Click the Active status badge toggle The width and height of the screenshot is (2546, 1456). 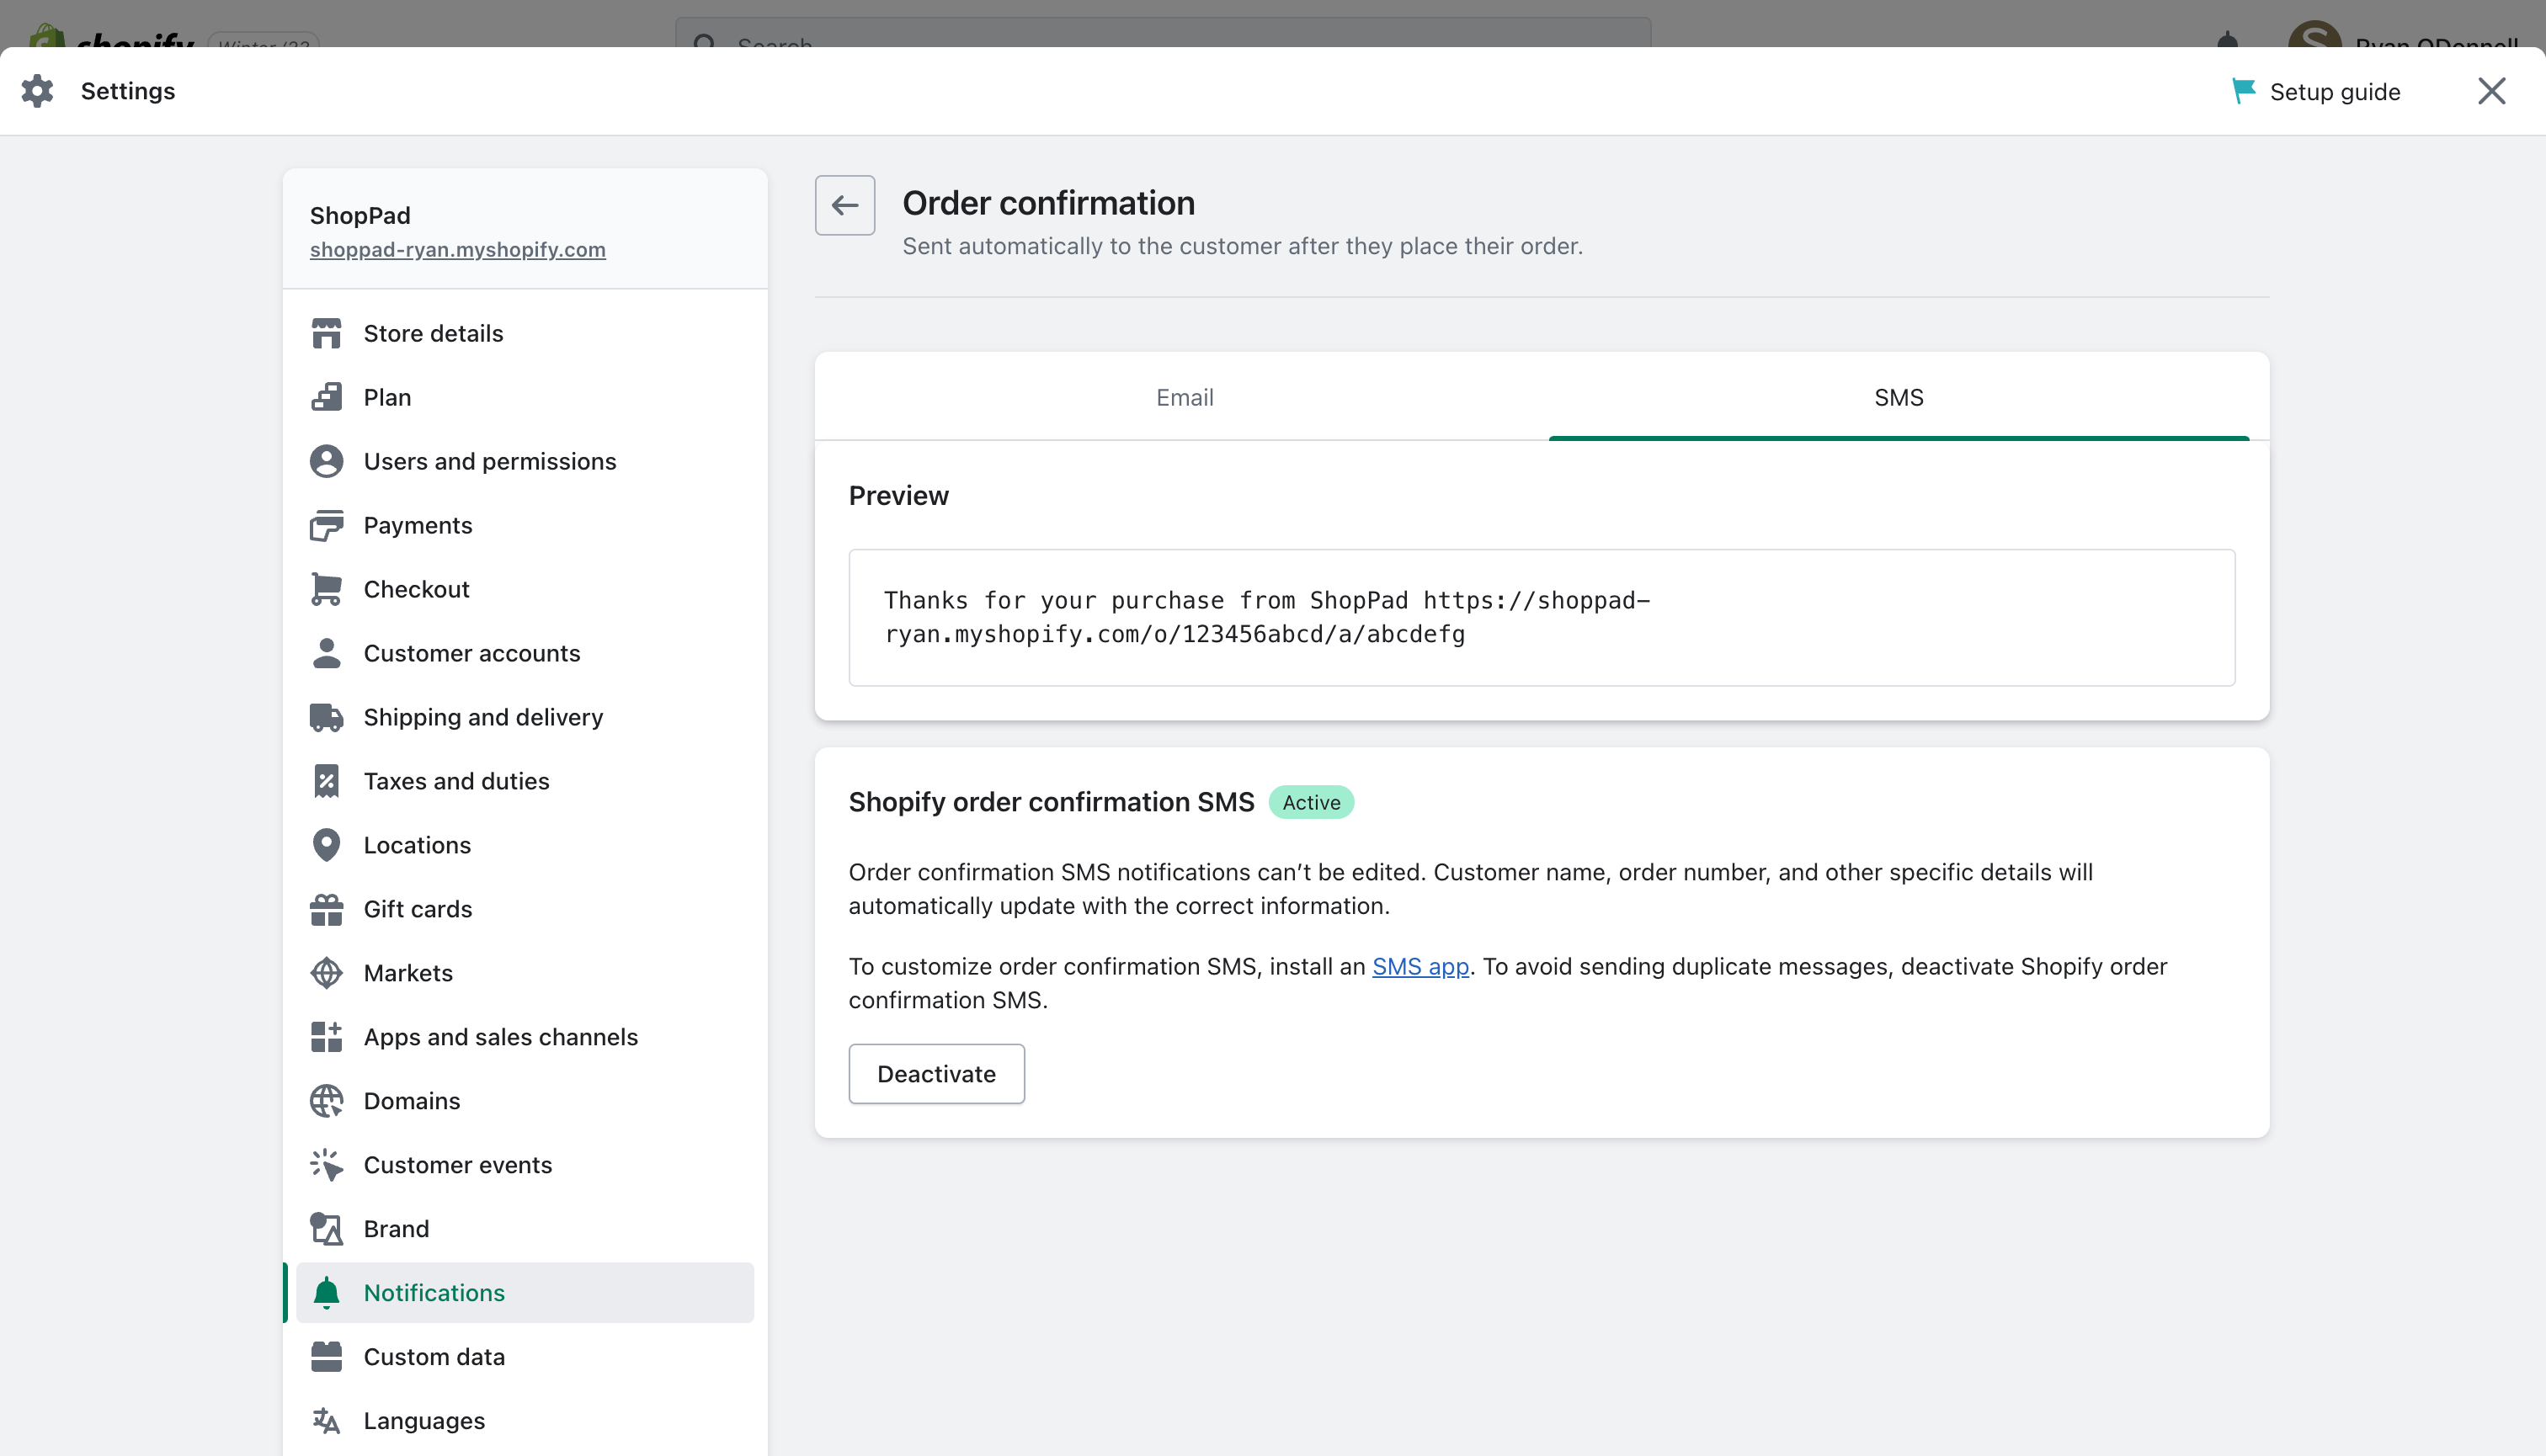click(x=1312, y=802)
